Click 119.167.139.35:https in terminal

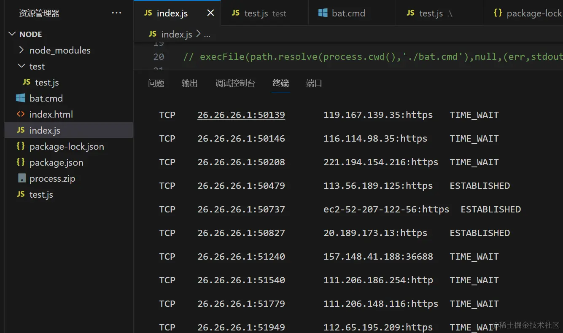378,115
